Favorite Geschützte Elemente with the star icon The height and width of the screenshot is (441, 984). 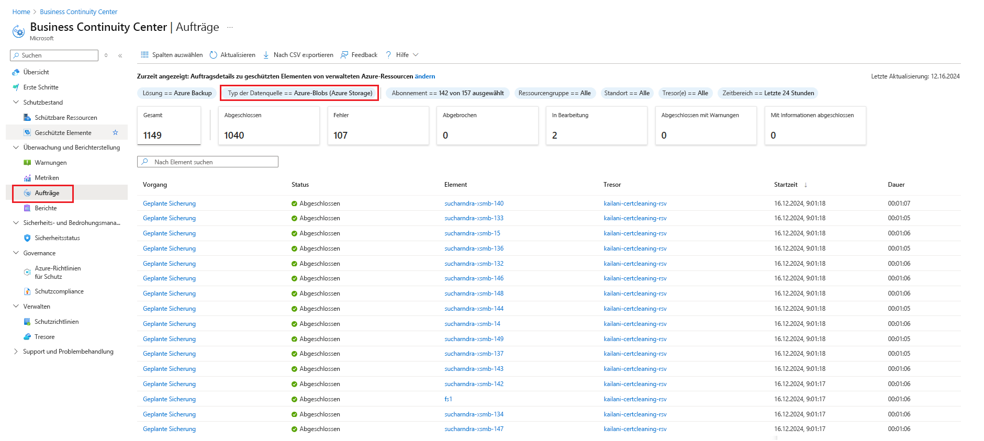point(116,133)
